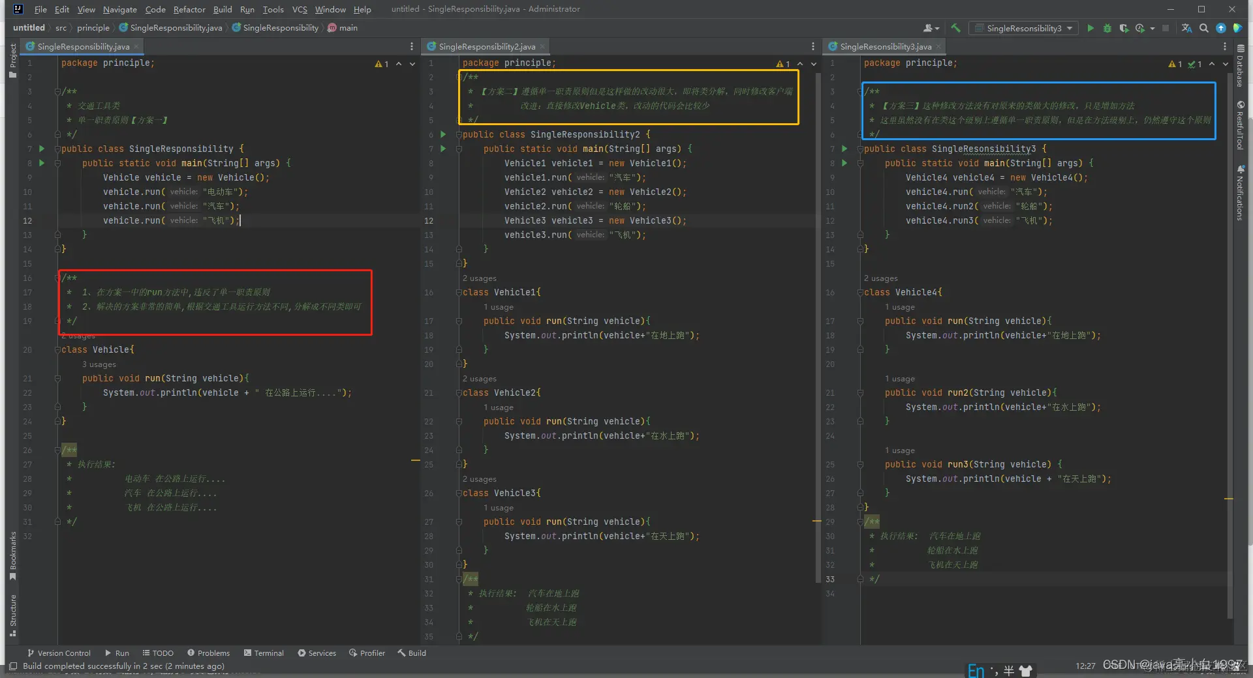
Task: Toggle tool window bars with the status bar square icon
Action: [x=12, y=666]
